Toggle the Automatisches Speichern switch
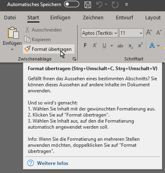Image resolution: width=165 pixels, height=173 pixels. click(x=72, y=4)
